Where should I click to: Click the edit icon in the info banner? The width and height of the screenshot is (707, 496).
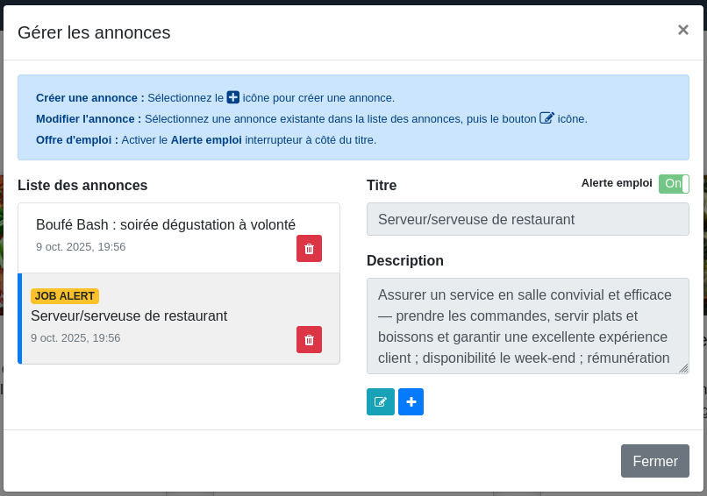[547, 118]
